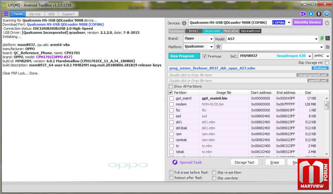Image resolution: width=333 pixels, height=194 pixels.
Task: Click the Android ToolBox app icon in title bar
Action: (4, 5)
